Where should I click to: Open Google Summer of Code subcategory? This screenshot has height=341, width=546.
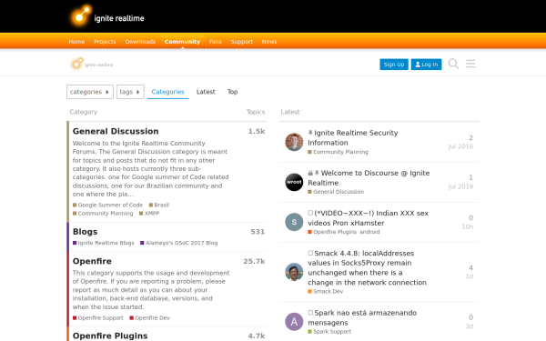pyautogui.click(x=107, y=205)
